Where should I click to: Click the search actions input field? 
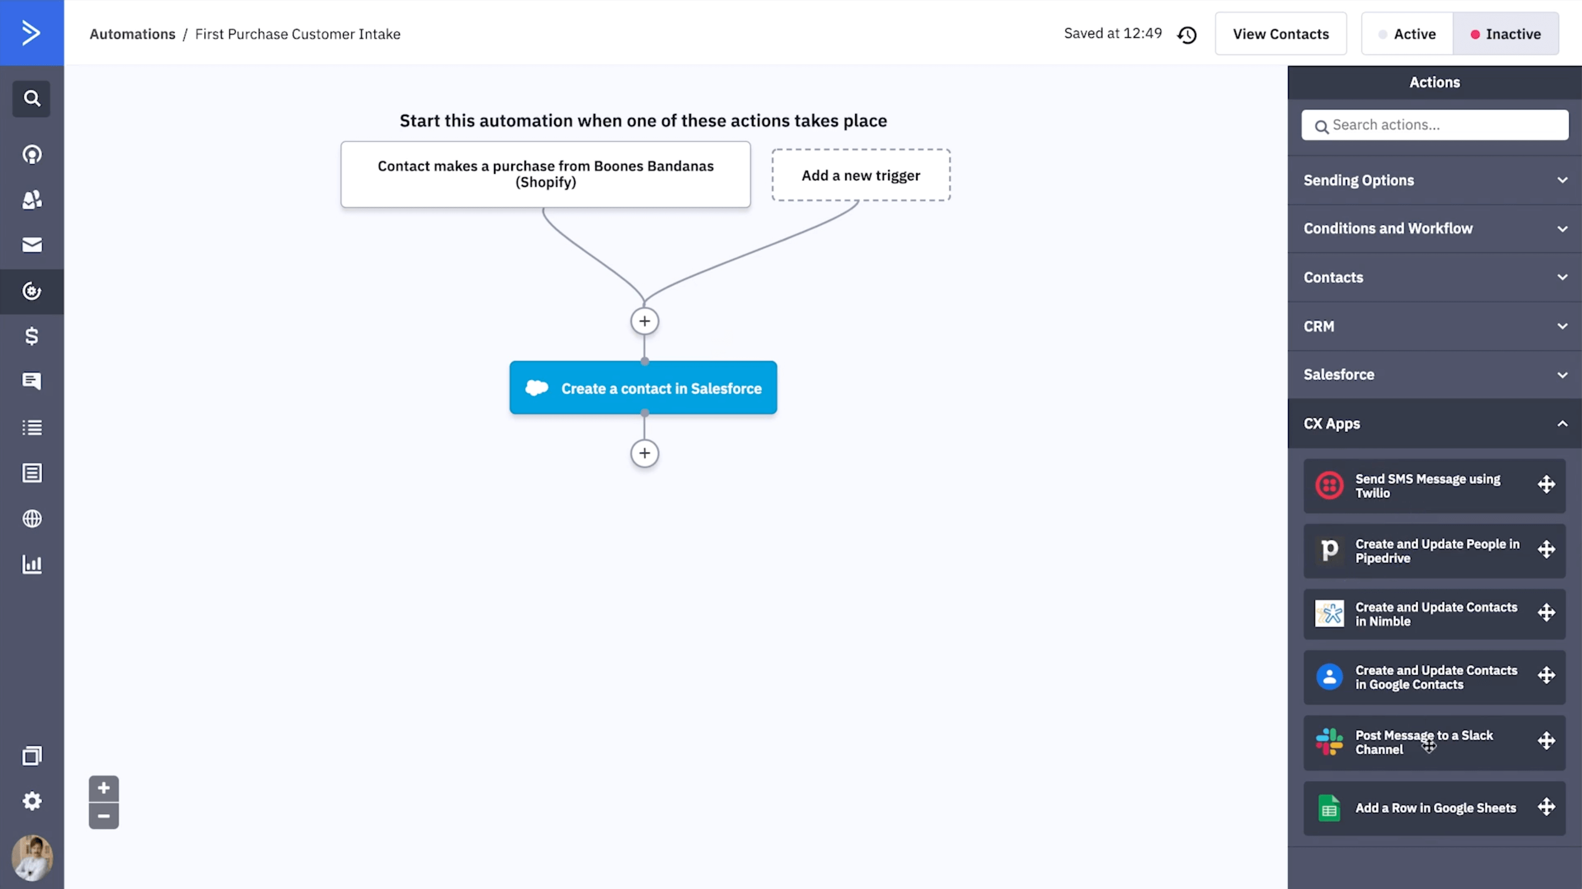tap(1434, 125)
